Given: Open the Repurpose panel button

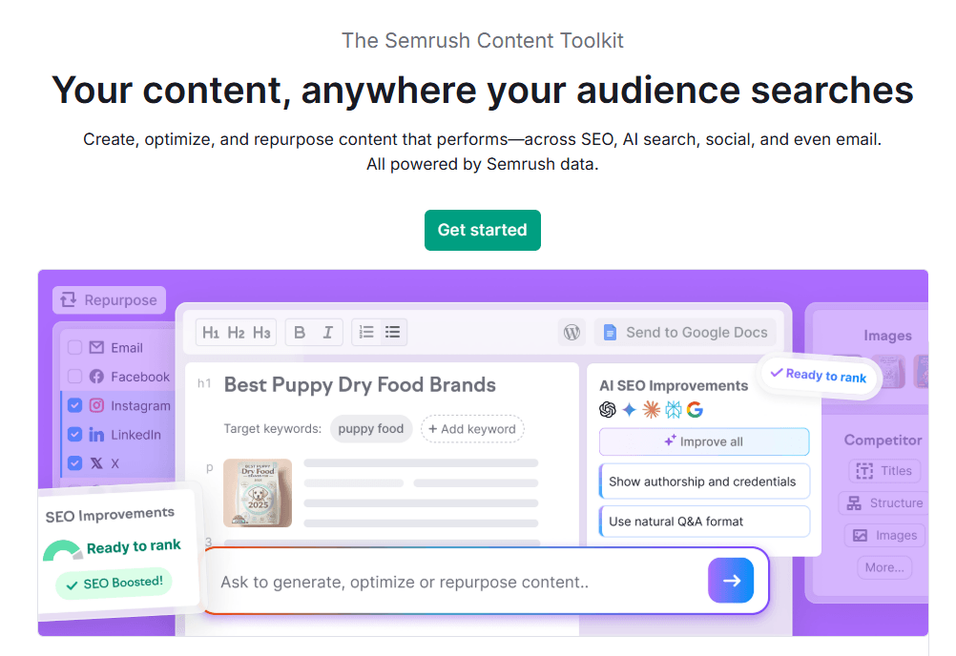Looking at the screenshot, I should [x=109, y=300].
